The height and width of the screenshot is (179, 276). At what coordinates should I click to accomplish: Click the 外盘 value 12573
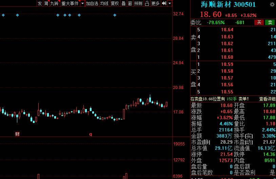226,160
